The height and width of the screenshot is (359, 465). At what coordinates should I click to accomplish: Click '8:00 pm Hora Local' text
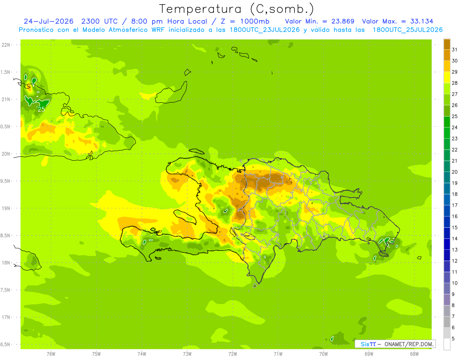[170, 21]
